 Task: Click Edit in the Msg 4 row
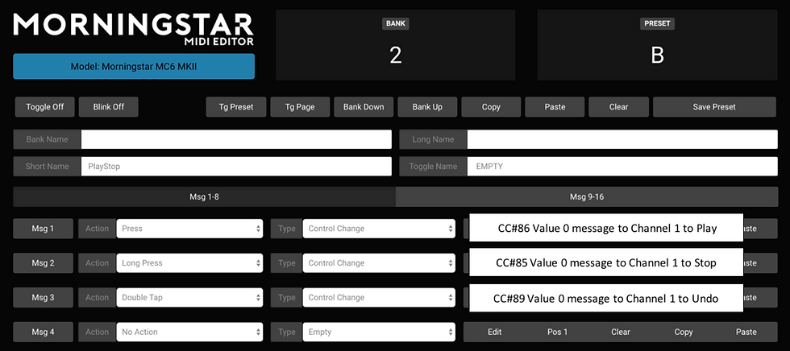(x=495, y=332)
